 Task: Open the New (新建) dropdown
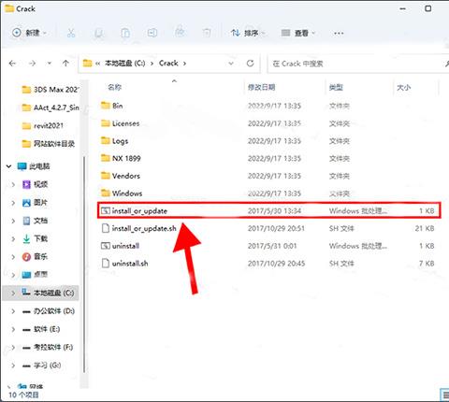[29, 33]
